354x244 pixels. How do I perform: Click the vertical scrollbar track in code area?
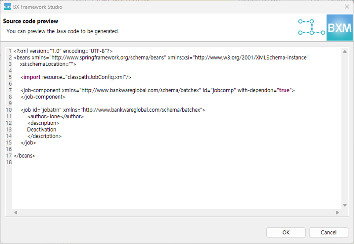(345, 128)
